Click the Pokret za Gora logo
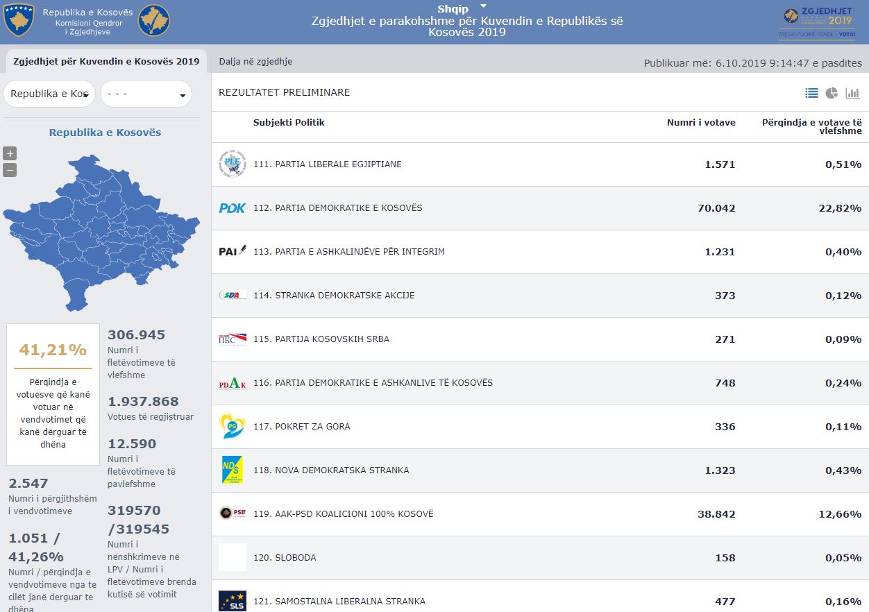The width and height of the screenshot is (869, 612). click(x=232, y=427)
